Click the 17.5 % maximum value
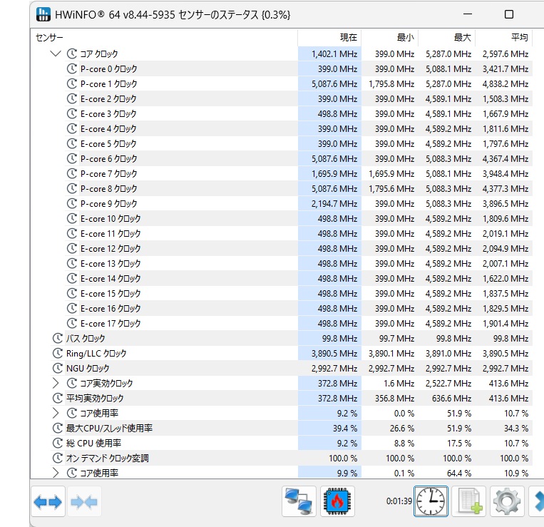 pos(459,444)
